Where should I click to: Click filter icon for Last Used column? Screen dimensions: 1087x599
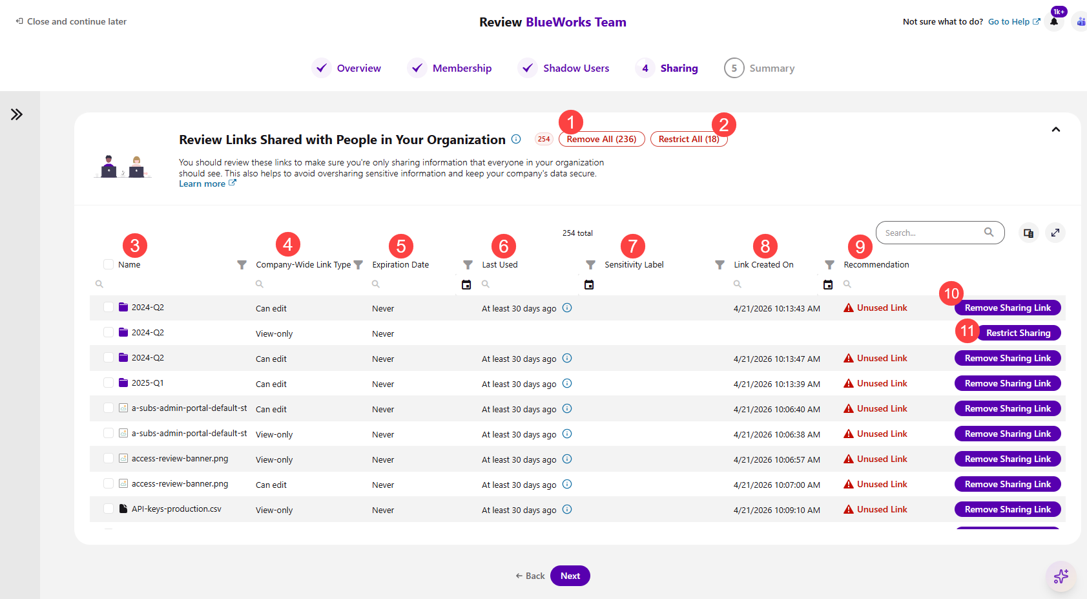coord(590,265)
